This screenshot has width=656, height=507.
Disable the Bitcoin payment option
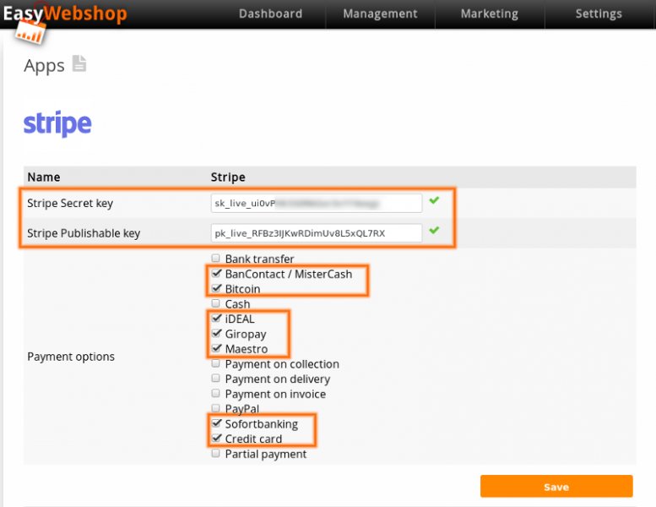(x=216, y=289)
